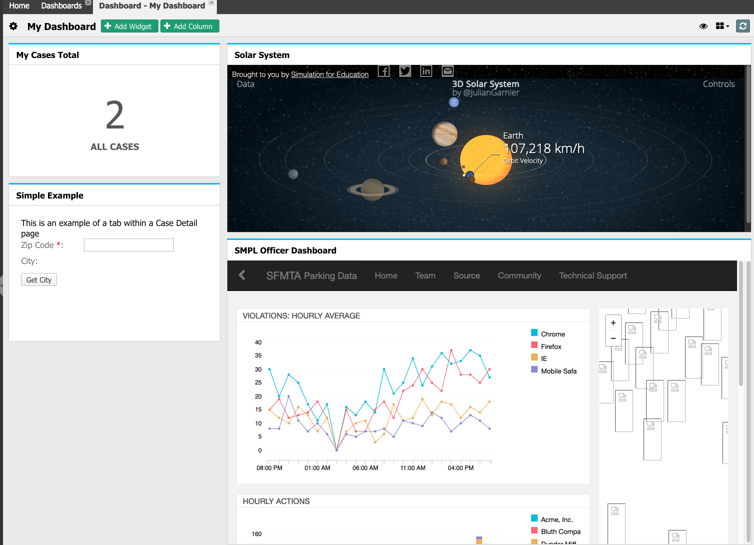Click the Add Column button
Image resolution: width=754 pixels, height=545 pixels.
click(x=189, y=26)
